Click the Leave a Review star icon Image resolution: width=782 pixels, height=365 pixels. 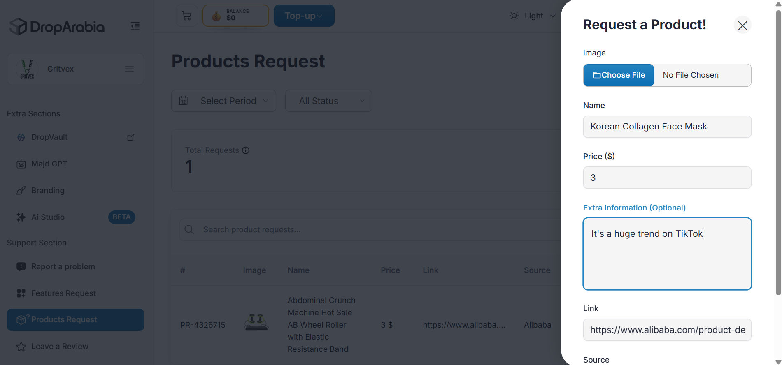[x=21, y=347]
